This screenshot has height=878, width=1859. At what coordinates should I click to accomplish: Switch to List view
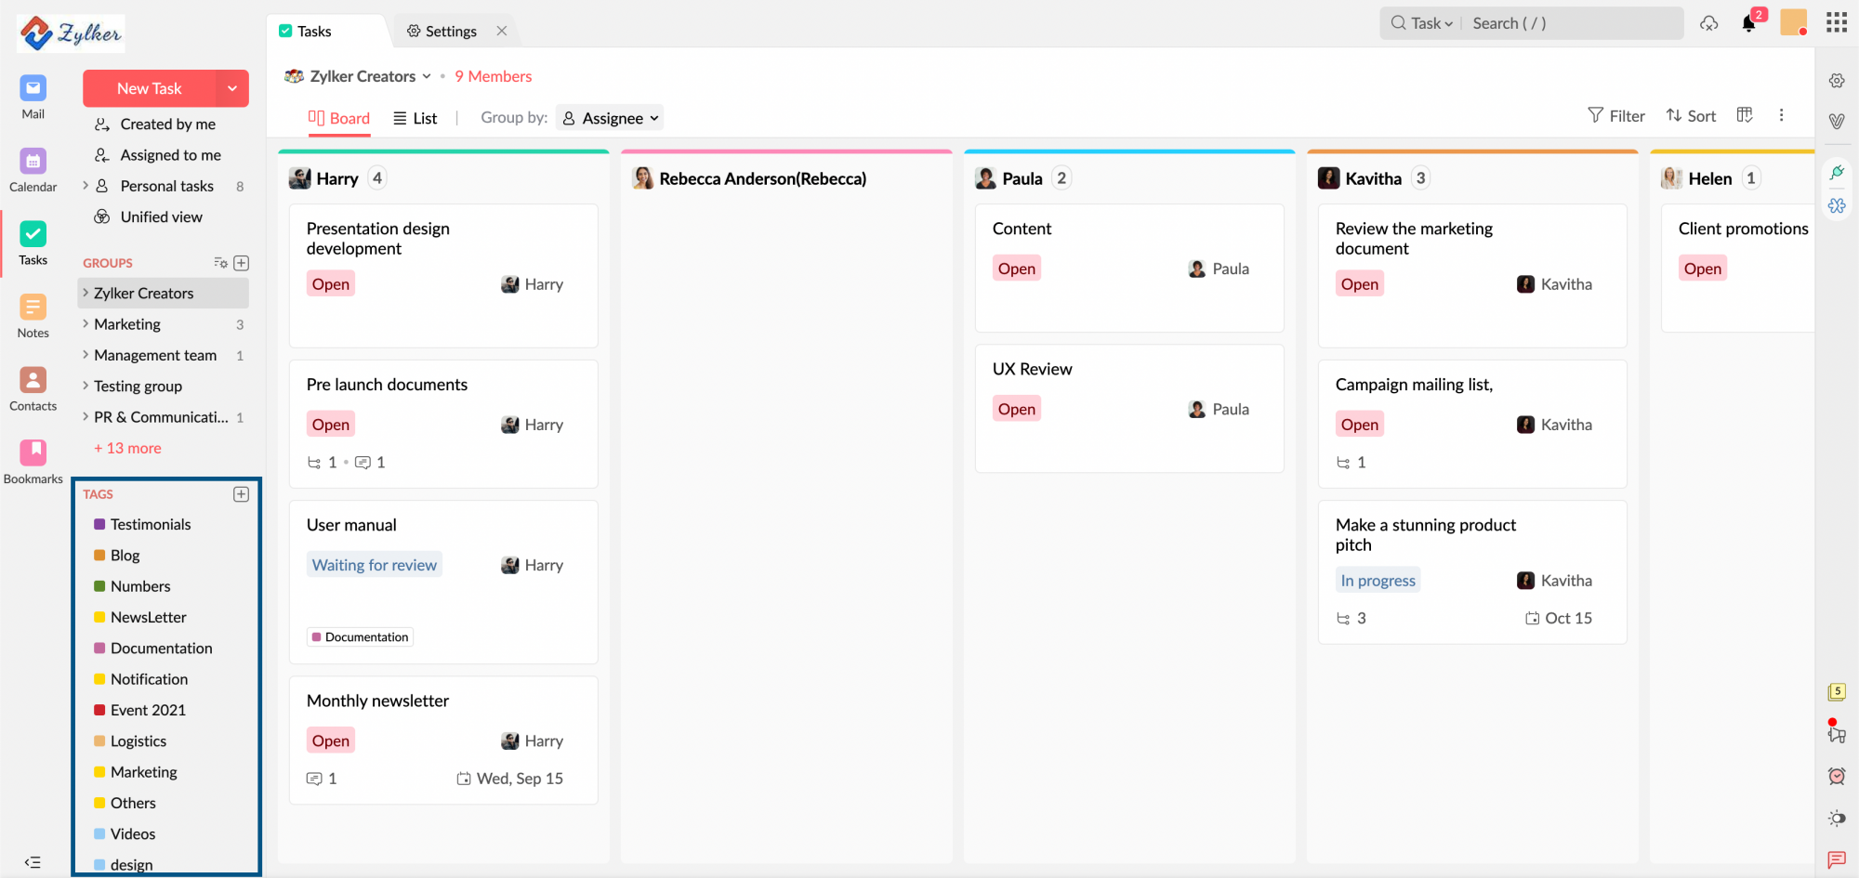(415, 118)
